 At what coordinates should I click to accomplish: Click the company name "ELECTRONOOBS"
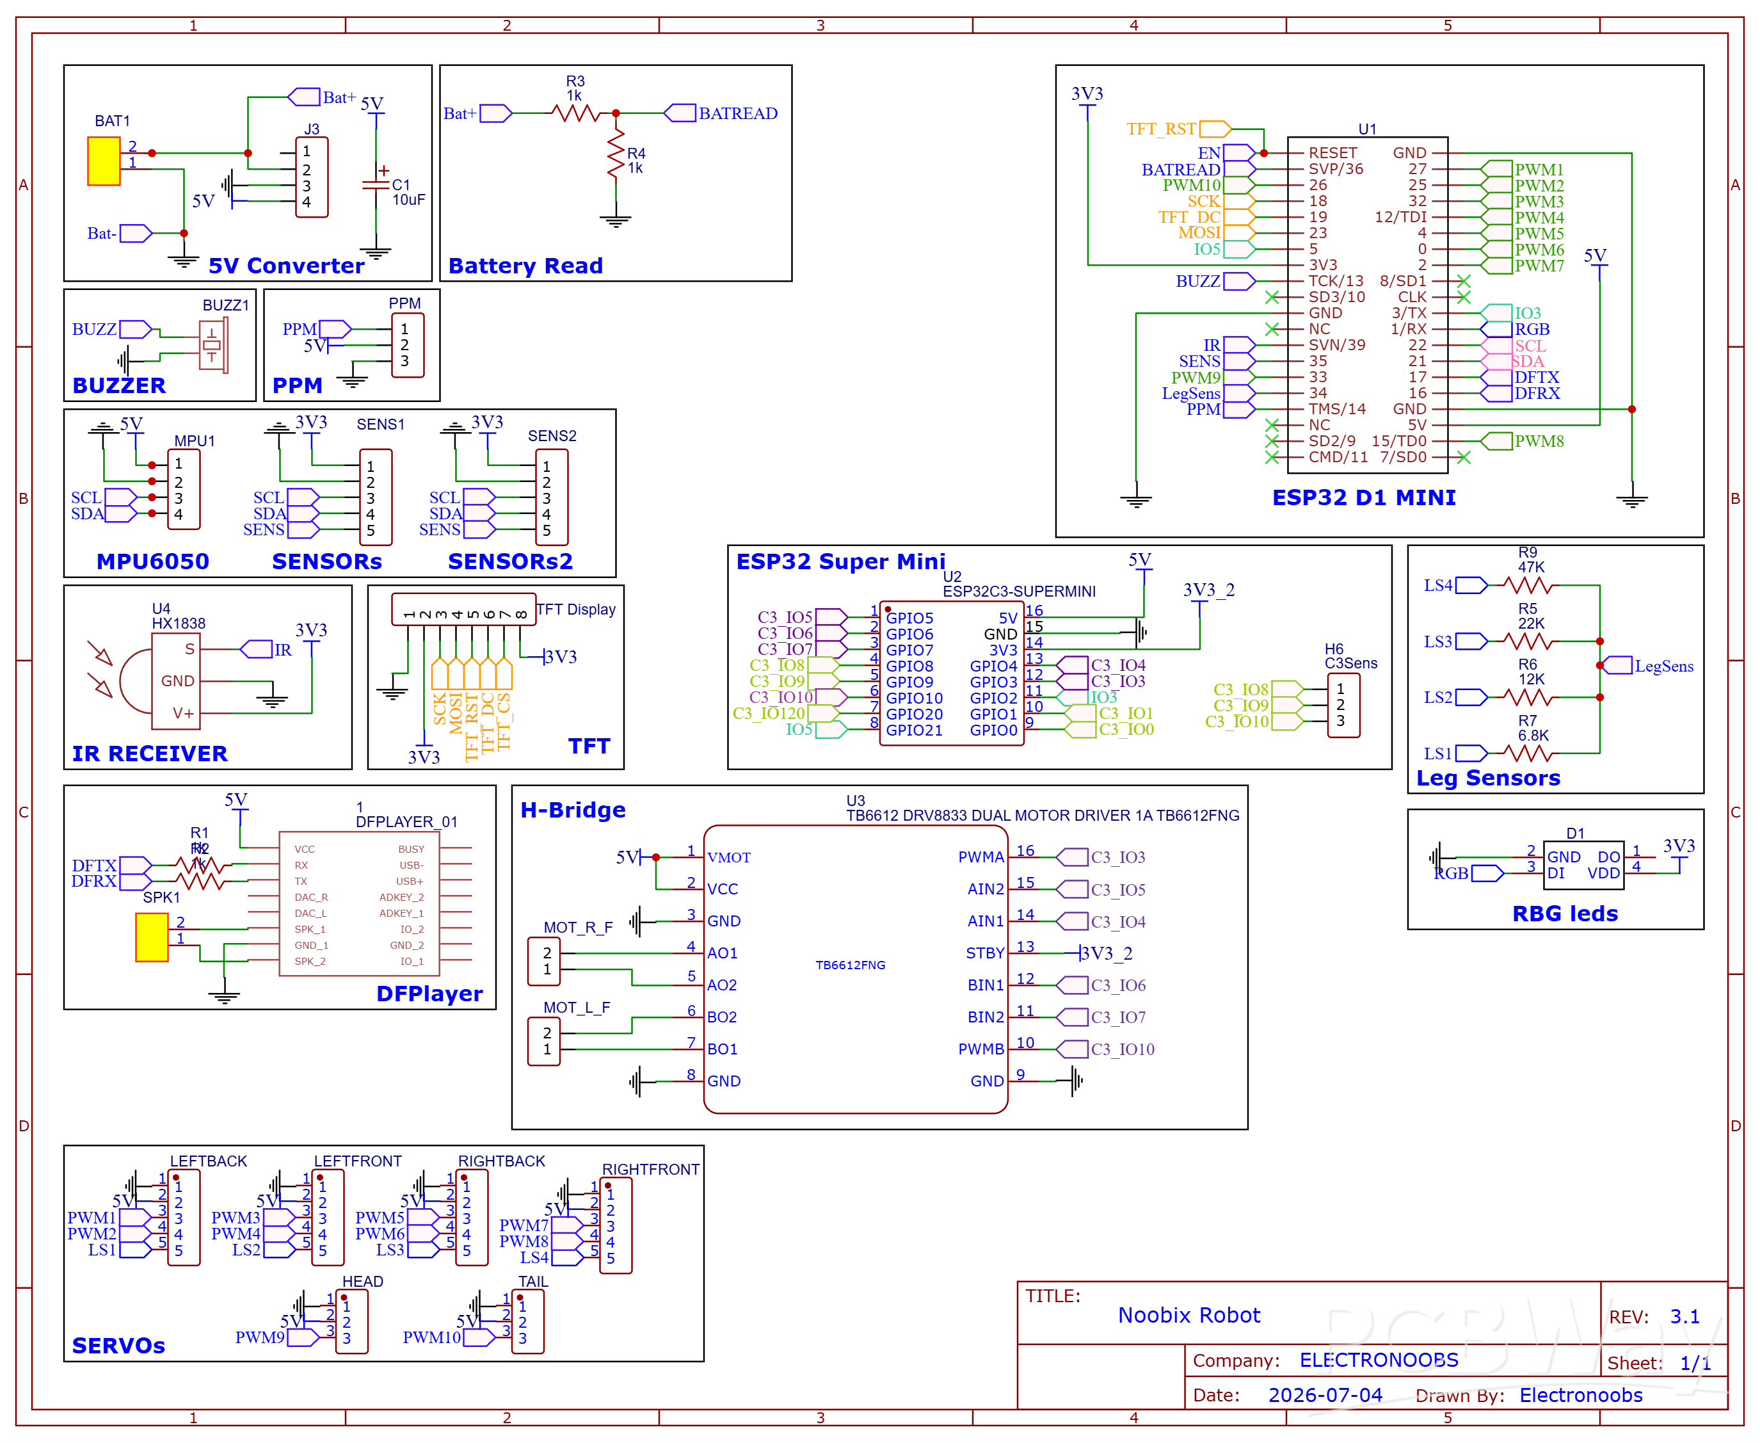tap(1379, 1360)
